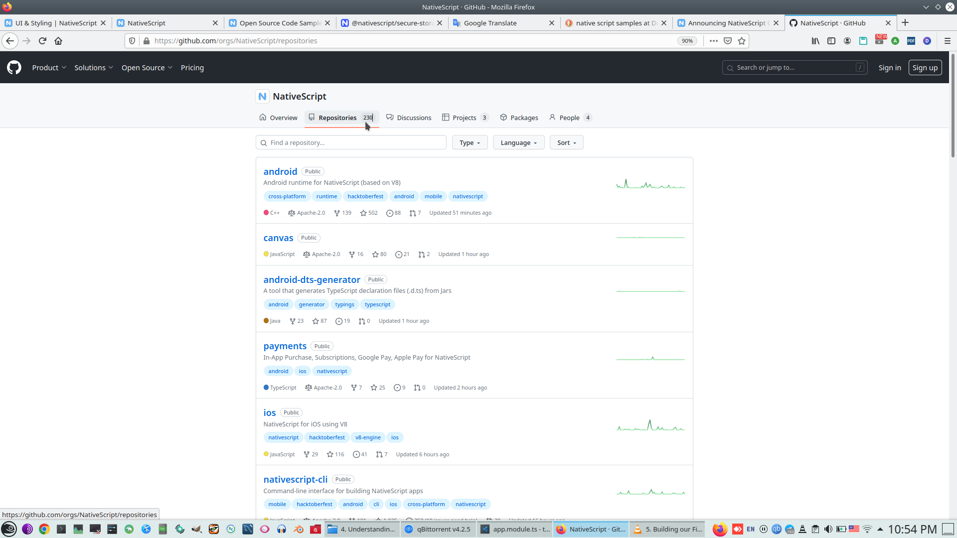This screenshot has width=957, height=538.
Task: Open the nativescript-cli repository link
Action: [x=295, y=479]
